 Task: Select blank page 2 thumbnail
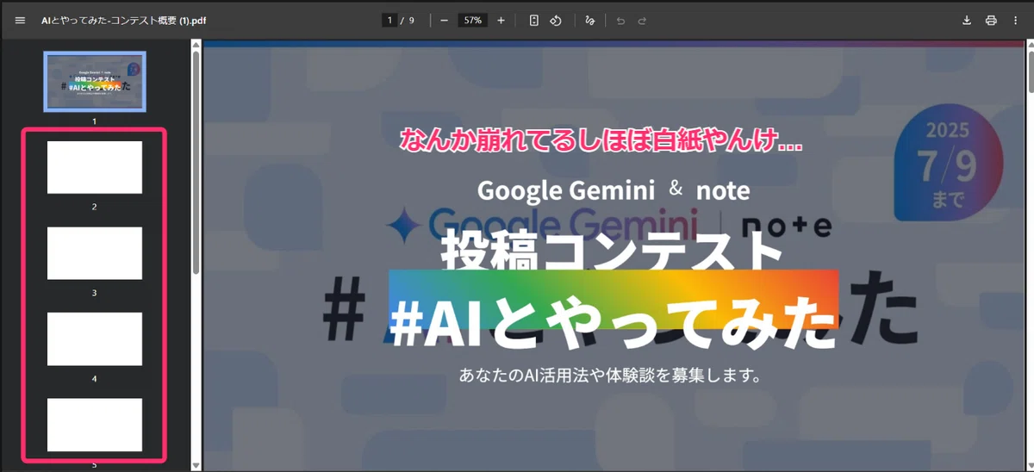point(95,167)
